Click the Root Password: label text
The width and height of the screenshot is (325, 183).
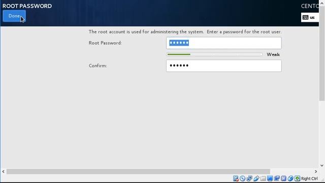[x=105, y=43]
